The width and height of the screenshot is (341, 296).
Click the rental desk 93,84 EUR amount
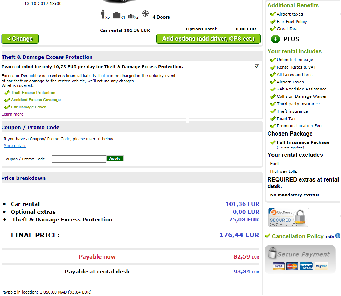pos(246,272)
